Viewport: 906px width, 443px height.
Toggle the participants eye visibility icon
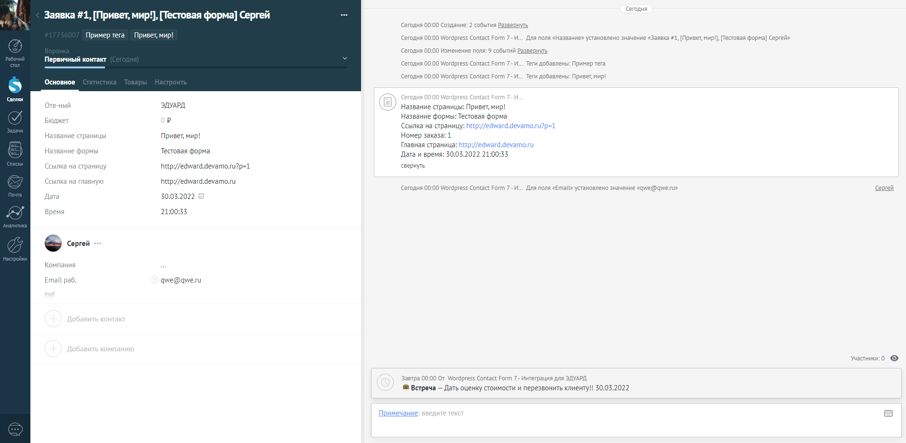[894, 358]
